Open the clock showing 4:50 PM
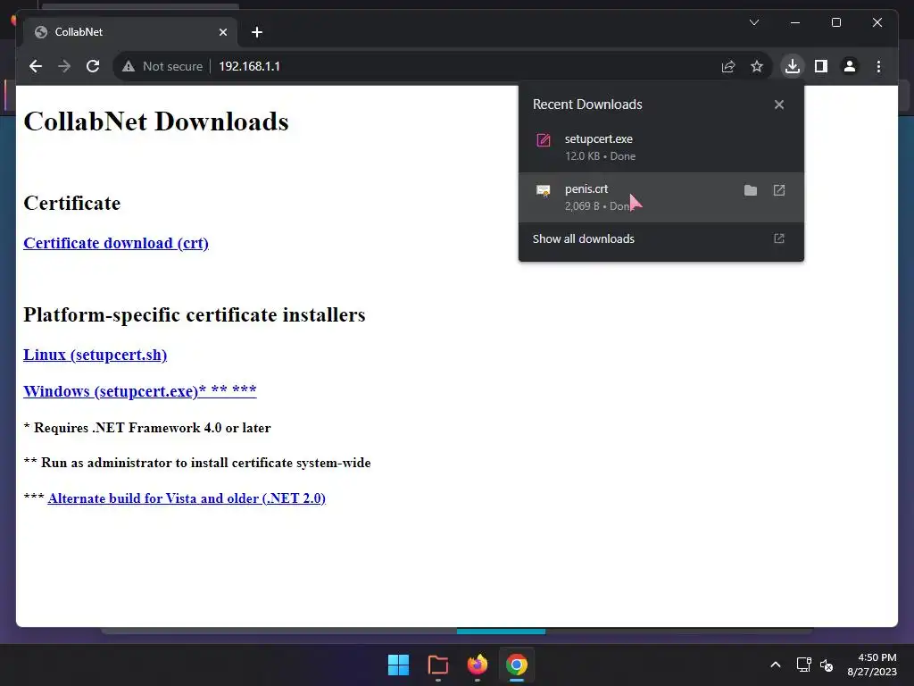Screen dimensions: 914x686 tap(872, 665)
